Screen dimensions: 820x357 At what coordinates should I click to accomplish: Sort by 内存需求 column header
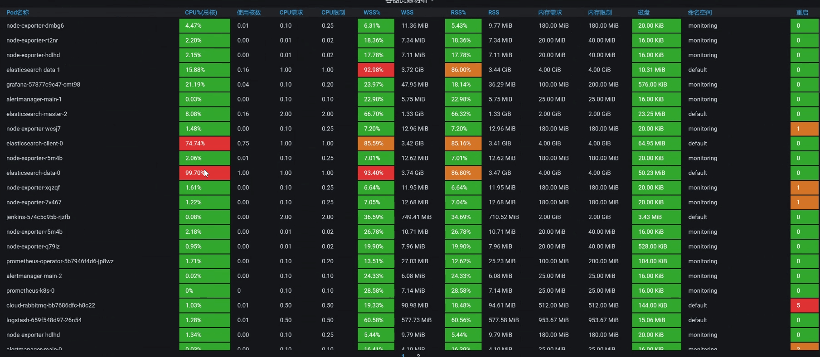tap(550, 13)
